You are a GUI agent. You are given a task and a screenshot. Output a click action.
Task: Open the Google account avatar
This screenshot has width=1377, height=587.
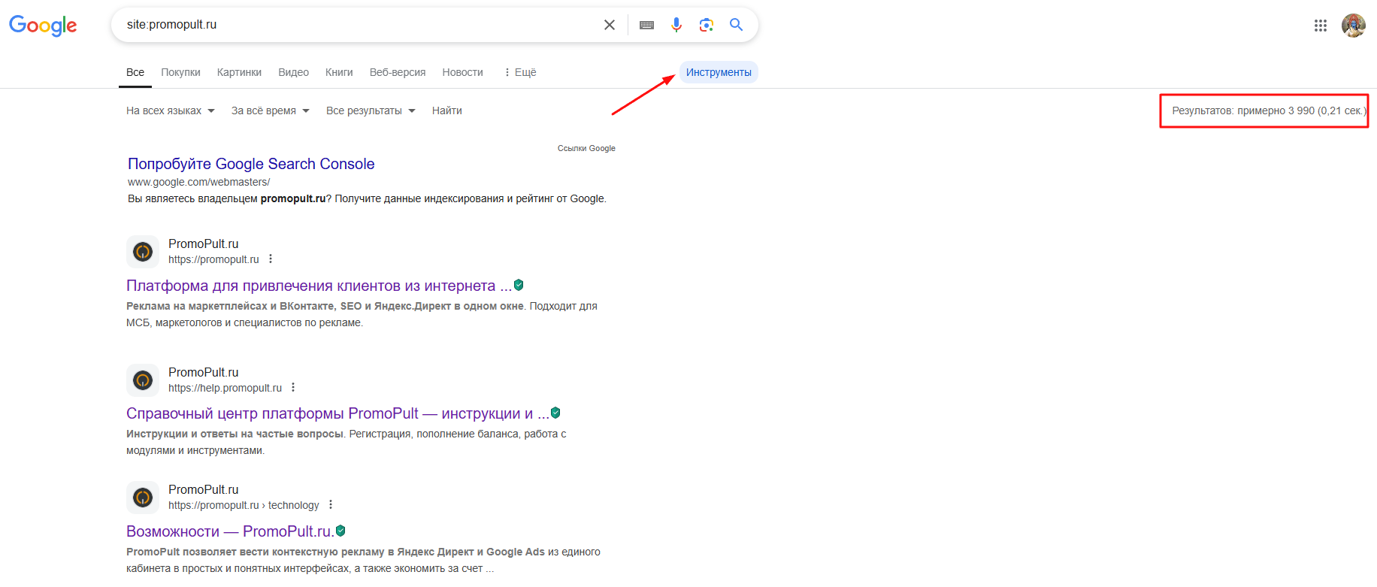[1353, 26]
